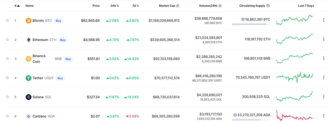
Task: Open the Solana row three-dot menu
Action: tap(323, 97)
